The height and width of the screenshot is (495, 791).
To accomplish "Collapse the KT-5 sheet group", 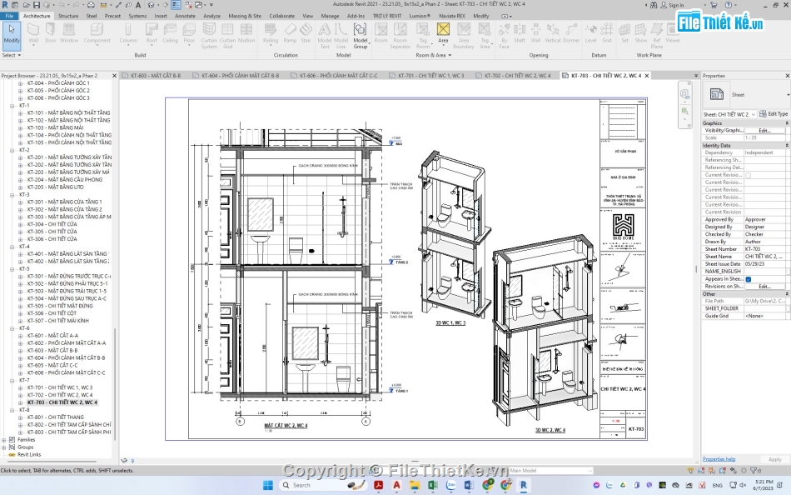I will (x=12, y=268).
